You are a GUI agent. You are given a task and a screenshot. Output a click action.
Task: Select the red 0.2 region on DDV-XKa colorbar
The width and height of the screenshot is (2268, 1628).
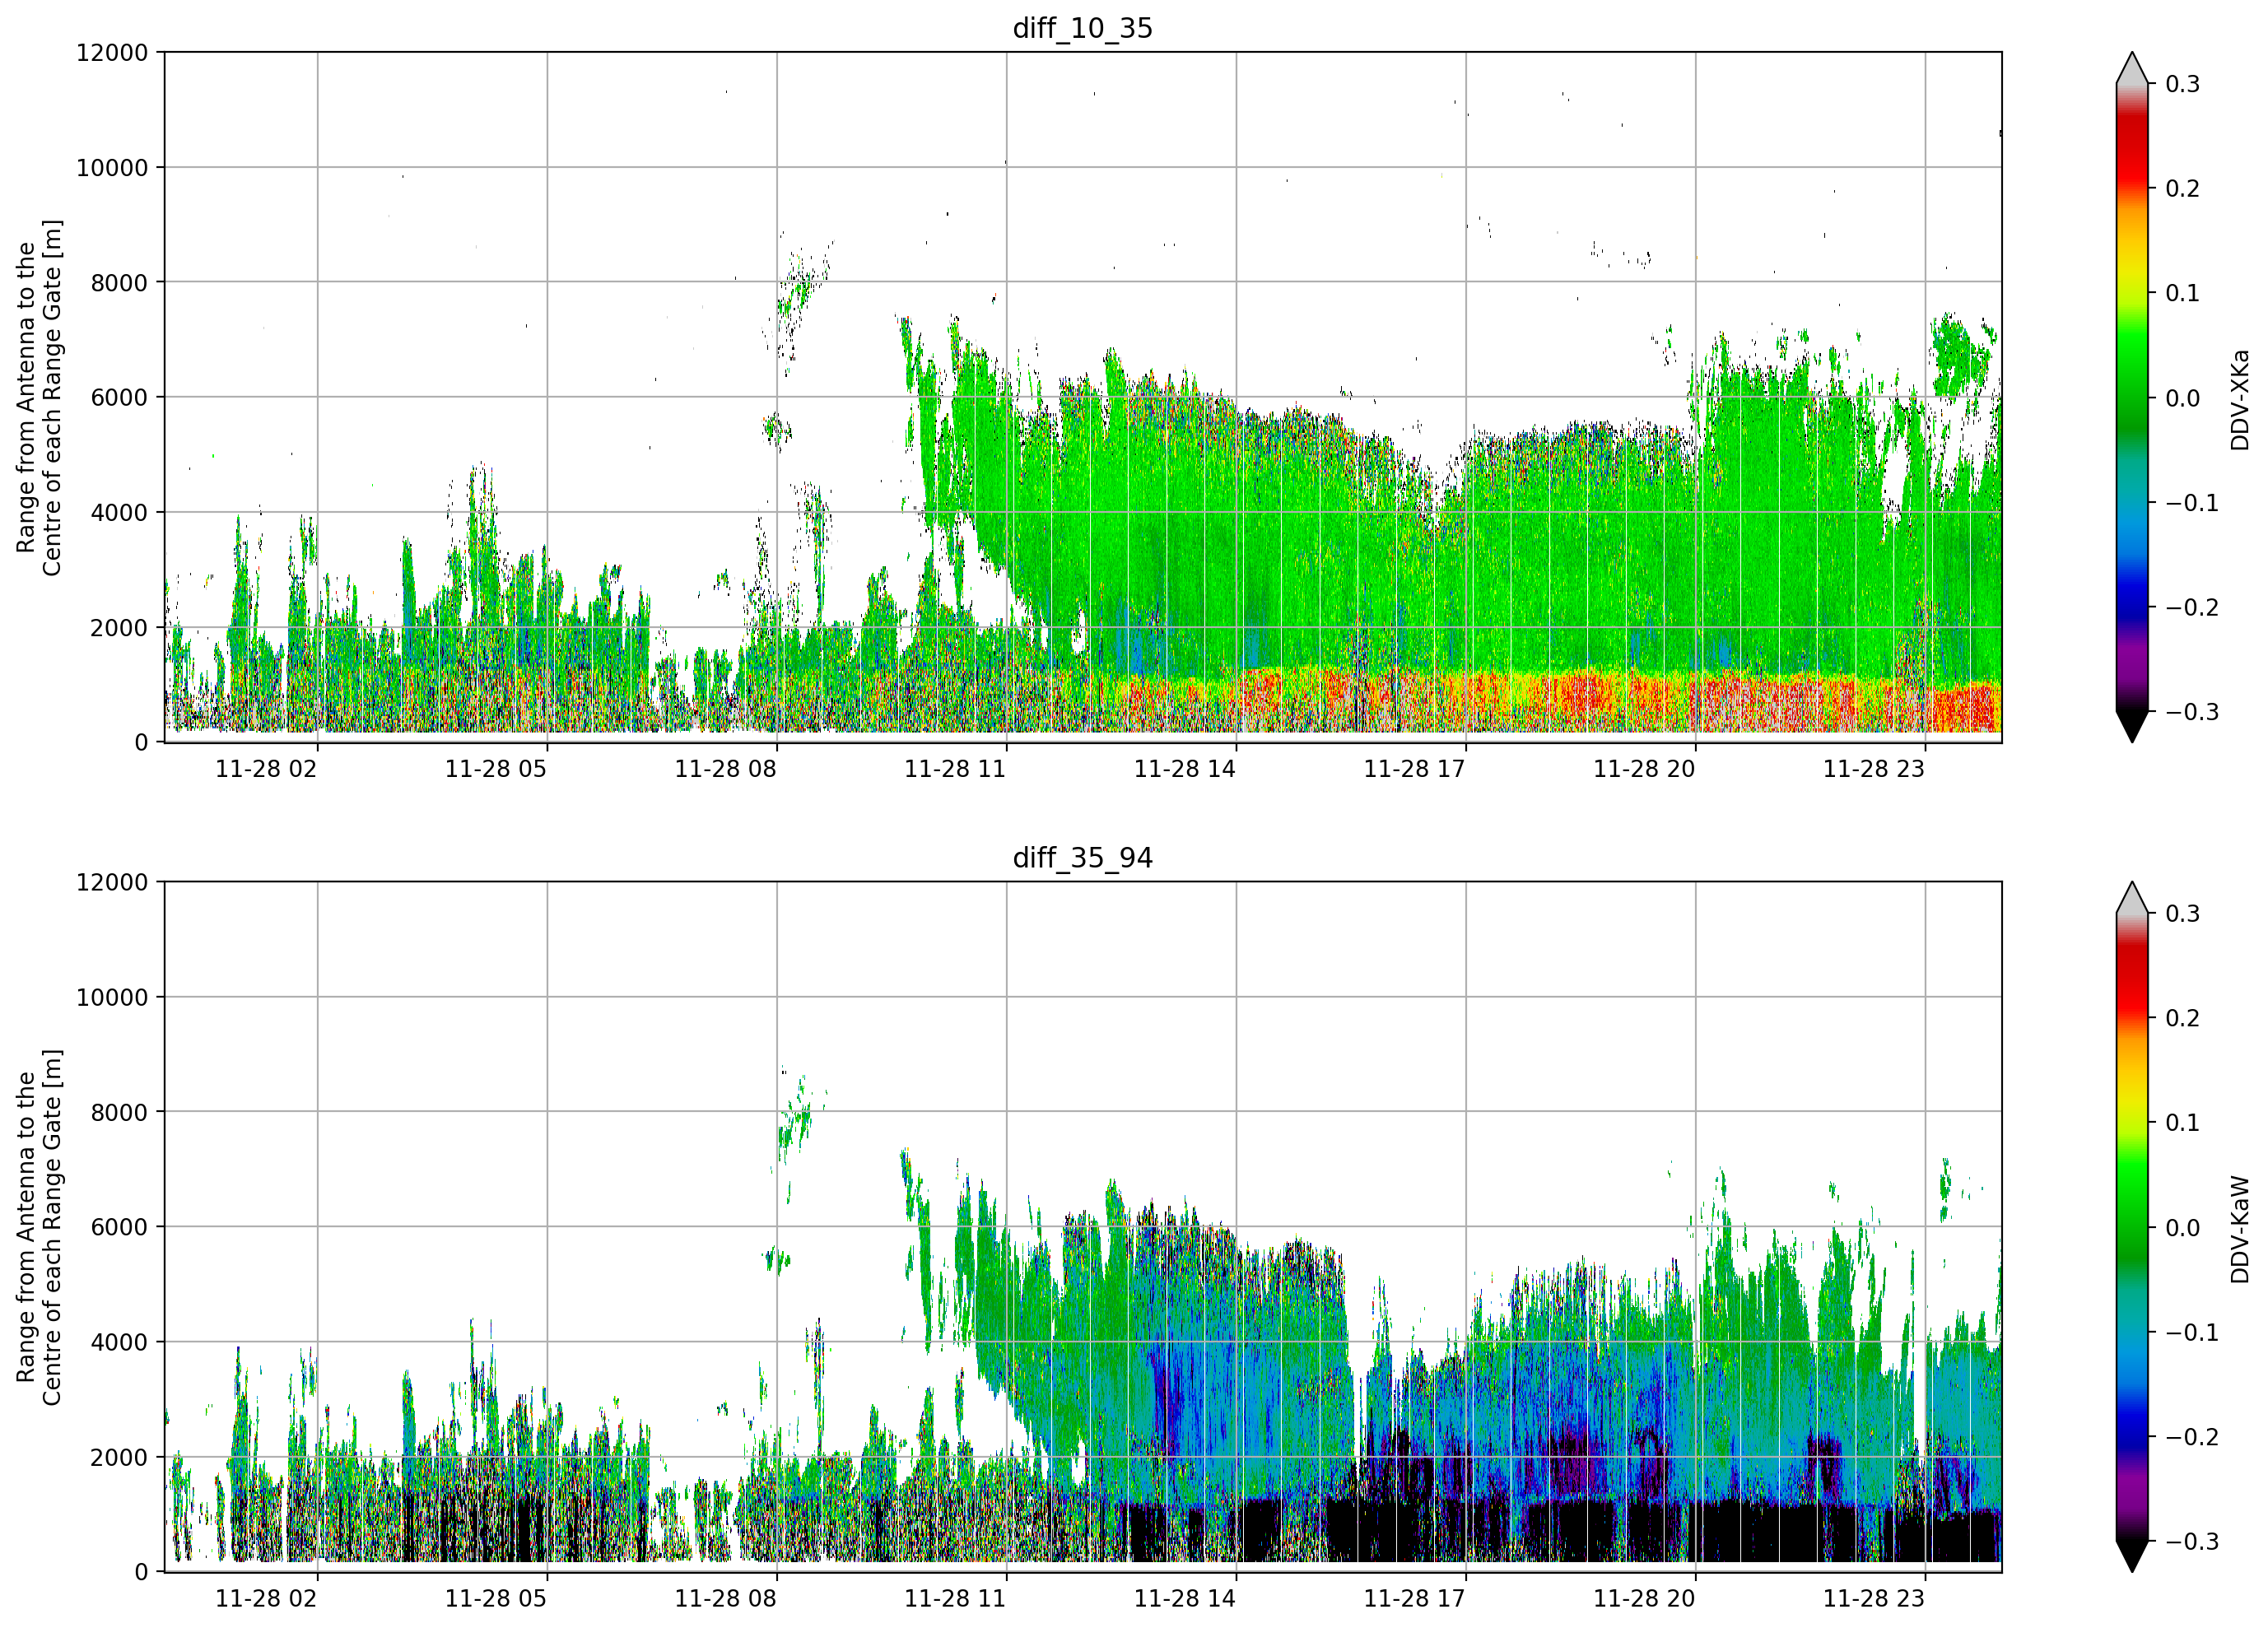tap(2132, 188)
